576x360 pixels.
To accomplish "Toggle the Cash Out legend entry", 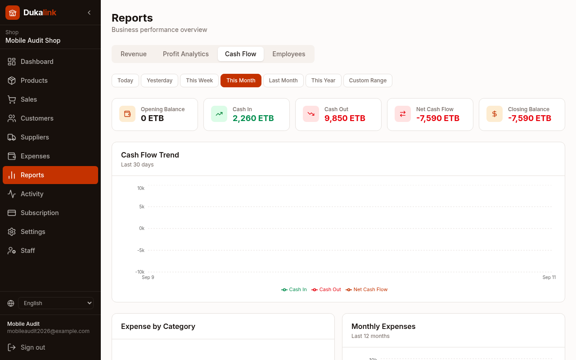I will (x=326, y=290).
